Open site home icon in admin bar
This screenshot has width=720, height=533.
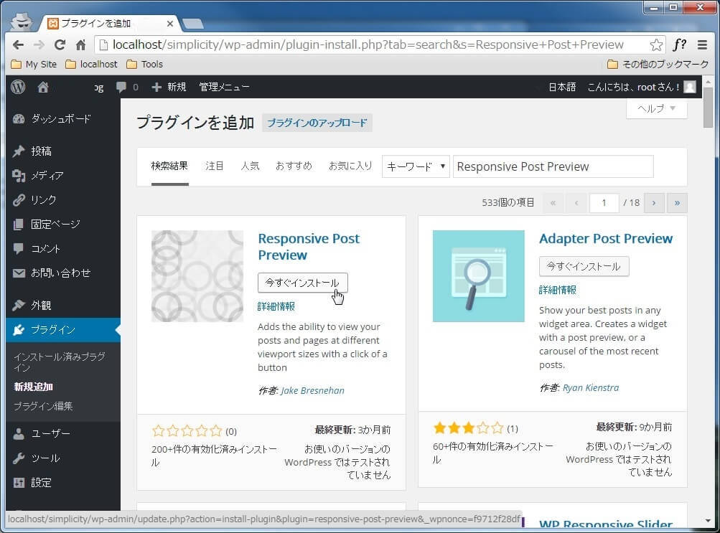pyautogui.click(x=43, y=87)
